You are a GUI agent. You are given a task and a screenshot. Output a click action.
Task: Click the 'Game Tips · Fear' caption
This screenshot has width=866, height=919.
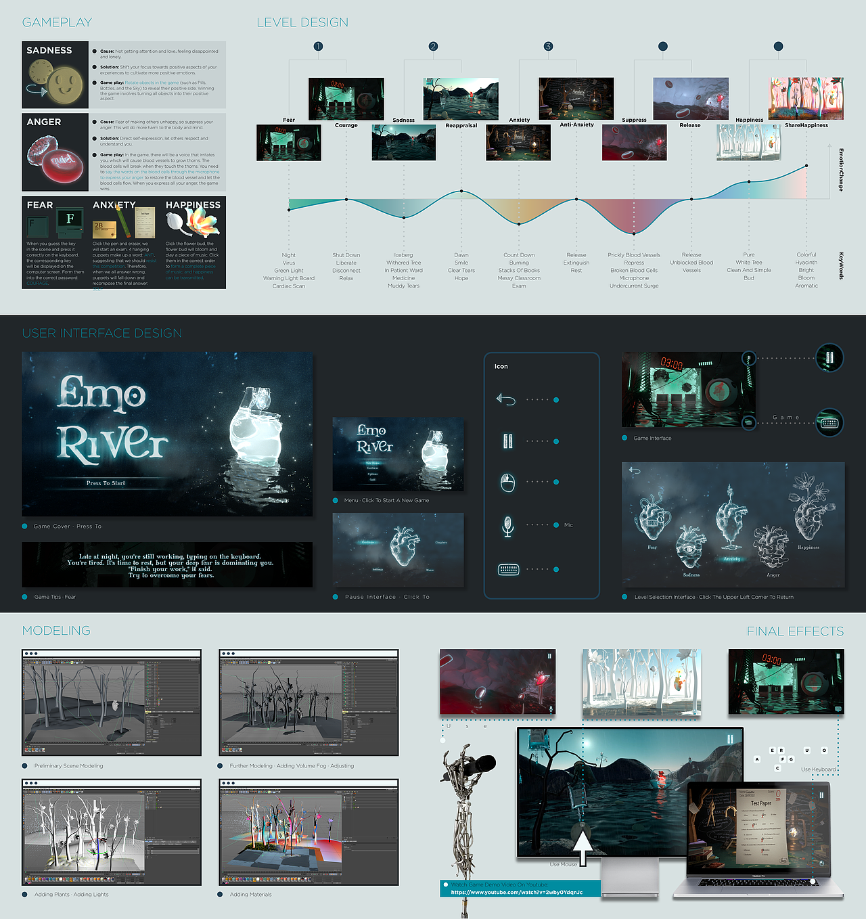55,597
